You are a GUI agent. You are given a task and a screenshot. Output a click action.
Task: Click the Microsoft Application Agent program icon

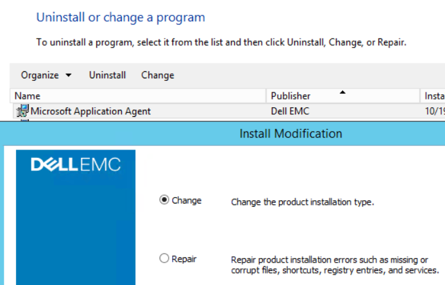(22, 111)
